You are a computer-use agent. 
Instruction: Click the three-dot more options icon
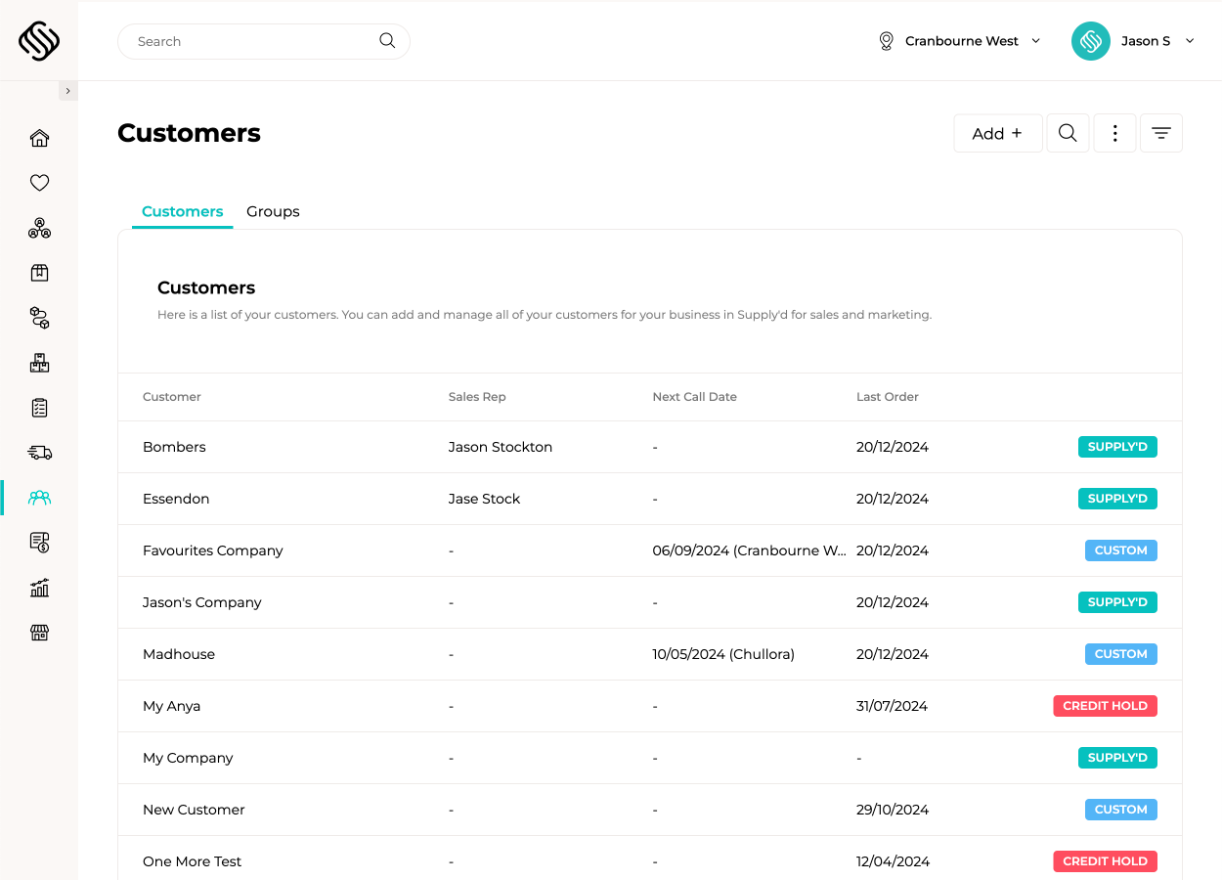point(1114,133)
